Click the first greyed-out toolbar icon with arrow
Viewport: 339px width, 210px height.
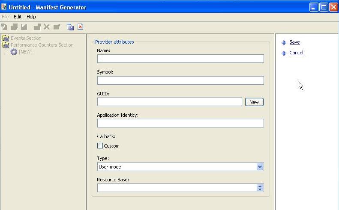click(x=4, y=27)
